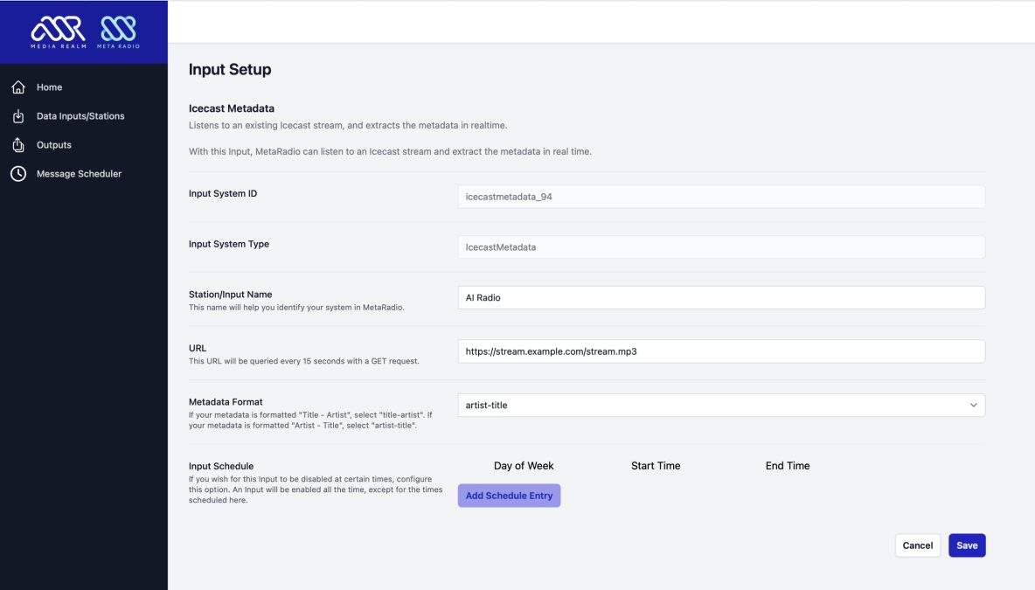This screenshot has height=590, width=1035.
Task: Cancel the input setup
Action: pos(917,545)
